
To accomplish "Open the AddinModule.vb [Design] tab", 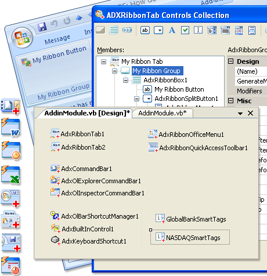I will point(87,113).
